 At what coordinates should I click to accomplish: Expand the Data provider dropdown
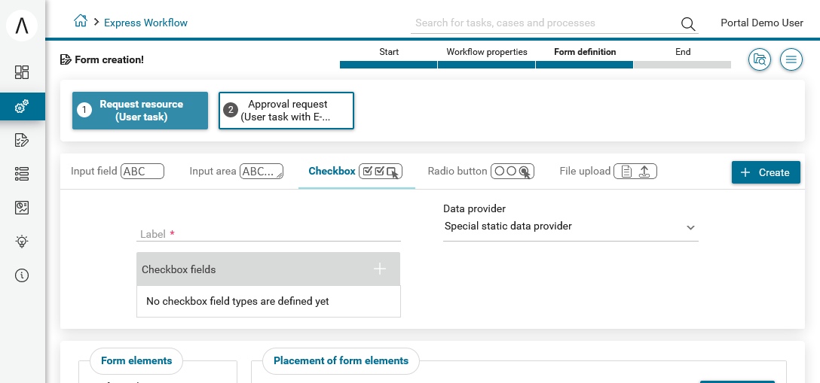pos(571,227)
